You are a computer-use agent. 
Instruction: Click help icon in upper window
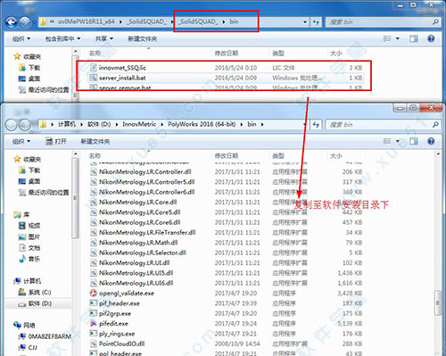431,38
